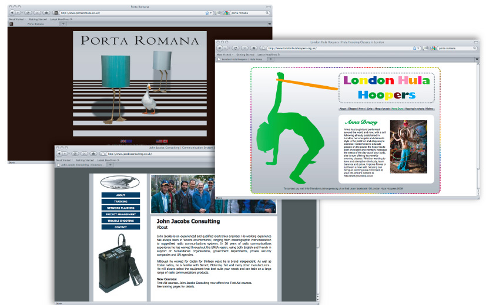Image resolution: width=486 pixels, height=305 pixels.
Task: Open Most Visited menu in Hula Hoopers window
Action: pos(224,55)
